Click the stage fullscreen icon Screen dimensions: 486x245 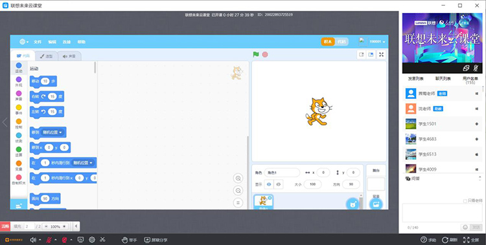coord(382,55)
